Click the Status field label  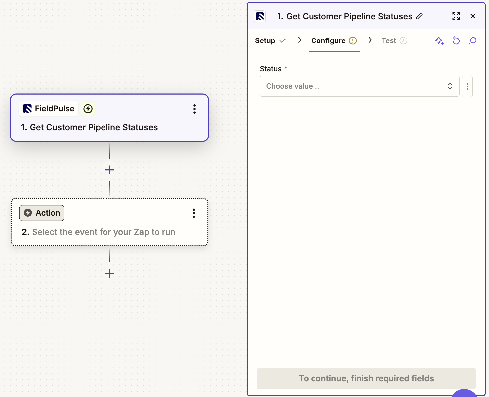pos(271,69)
